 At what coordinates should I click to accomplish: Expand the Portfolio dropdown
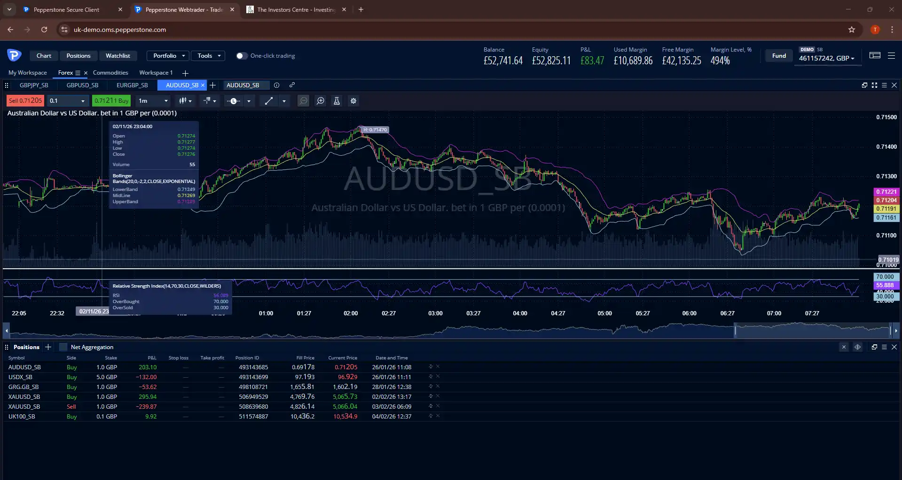168,56
